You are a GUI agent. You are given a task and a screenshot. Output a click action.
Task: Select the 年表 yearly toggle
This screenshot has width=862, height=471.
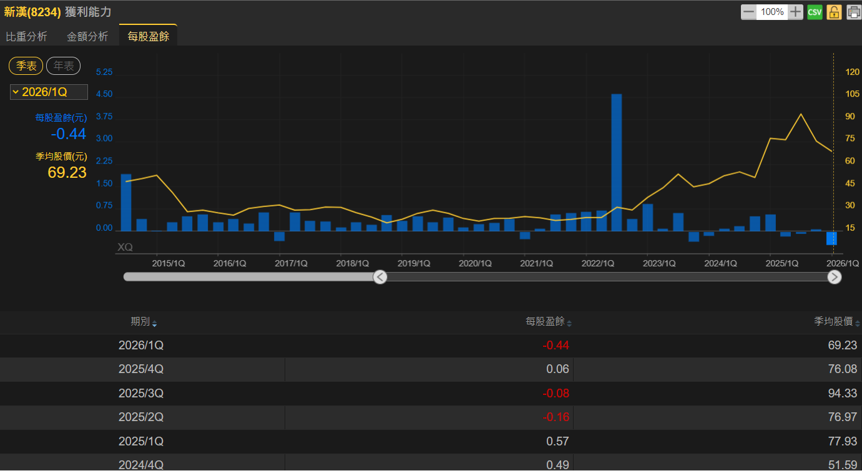coord(63,66)
